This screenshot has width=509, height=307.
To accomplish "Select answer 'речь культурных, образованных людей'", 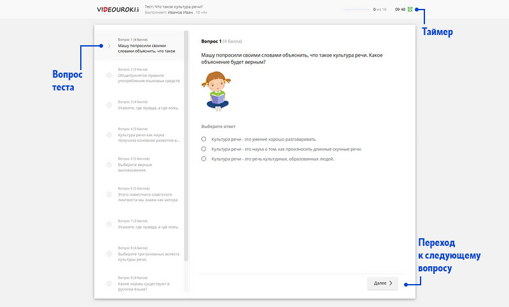I will click(204, 159).
